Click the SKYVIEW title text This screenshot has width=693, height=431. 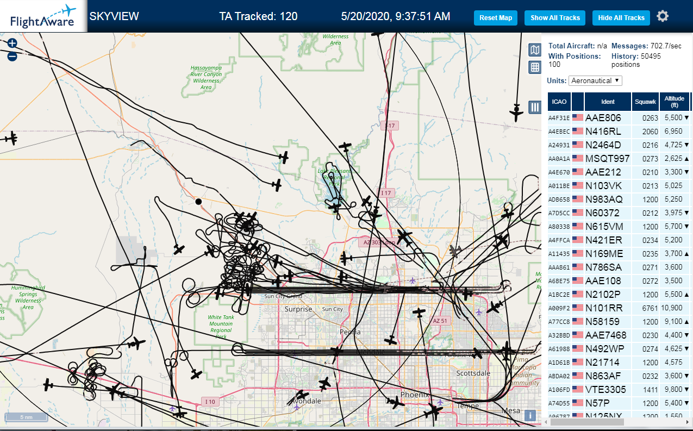[x=114, y=16]
